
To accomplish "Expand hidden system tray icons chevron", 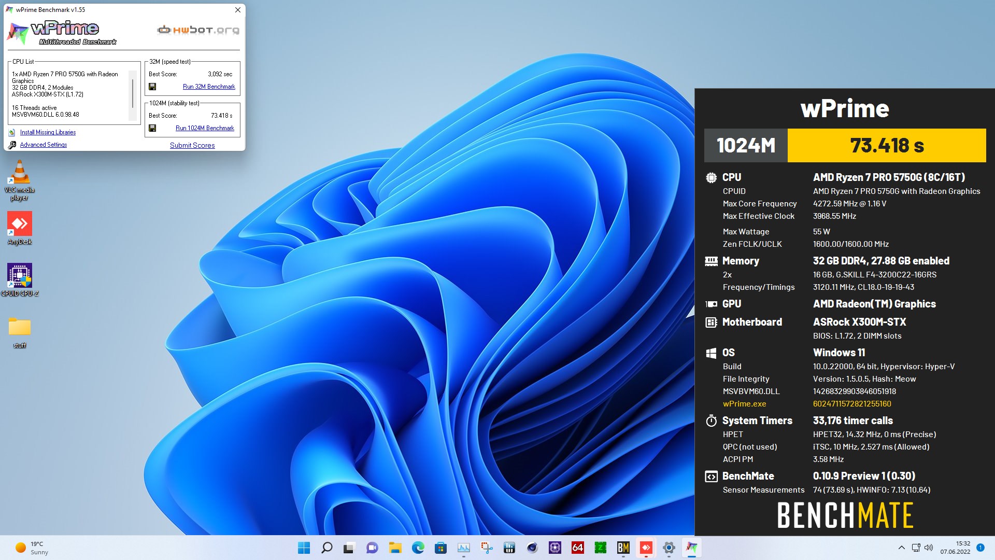I will pos(901,548).
